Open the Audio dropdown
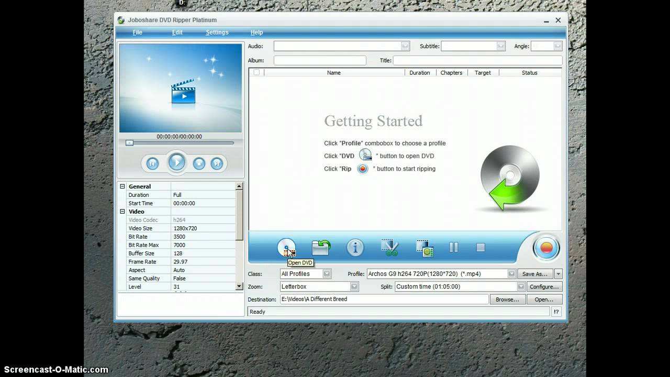This screenshot has width=670, height=377. click(405, 46)
